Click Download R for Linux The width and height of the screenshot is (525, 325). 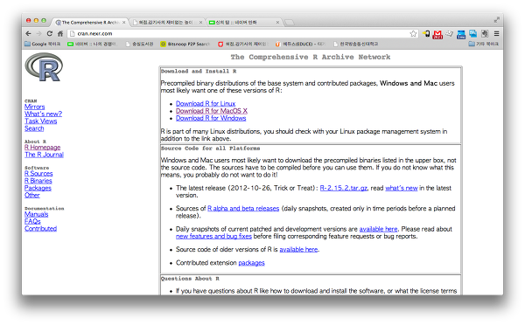point(206,104)
